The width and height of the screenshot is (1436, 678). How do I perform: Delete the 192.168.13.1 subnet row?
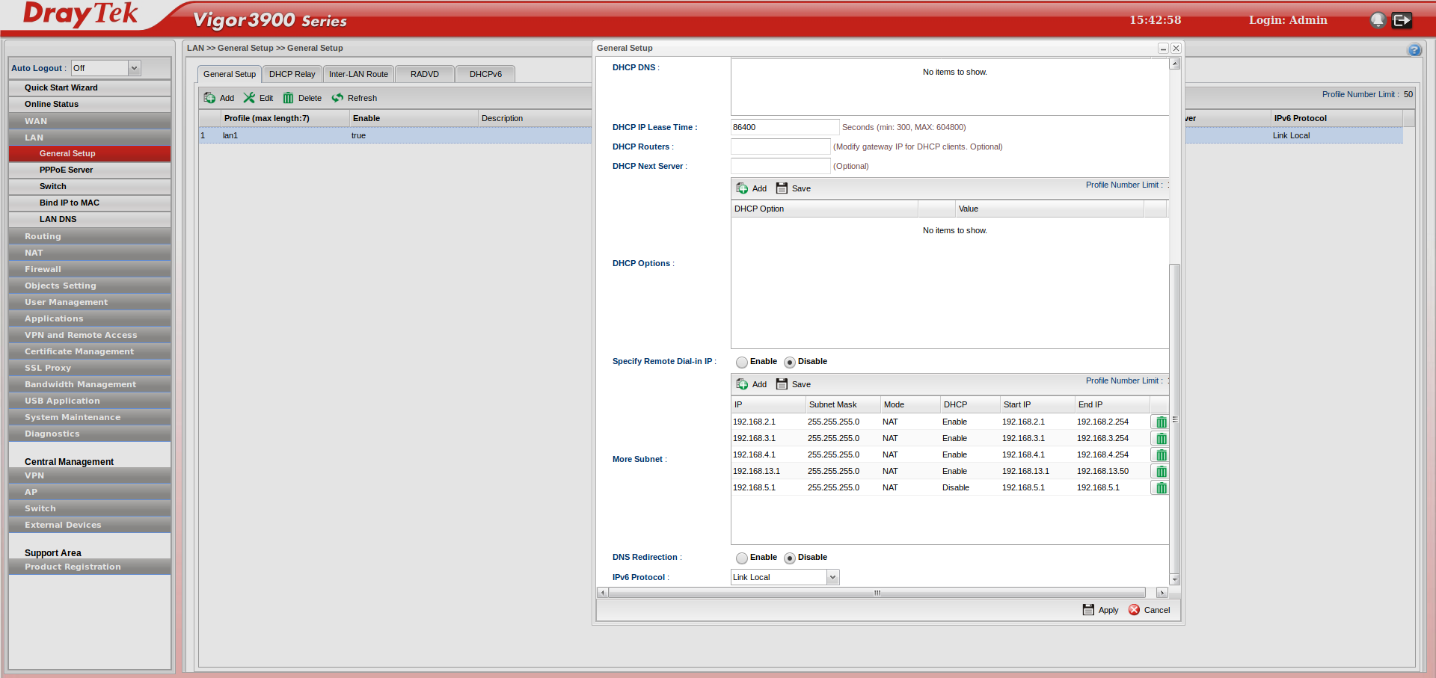(1161, 472)
